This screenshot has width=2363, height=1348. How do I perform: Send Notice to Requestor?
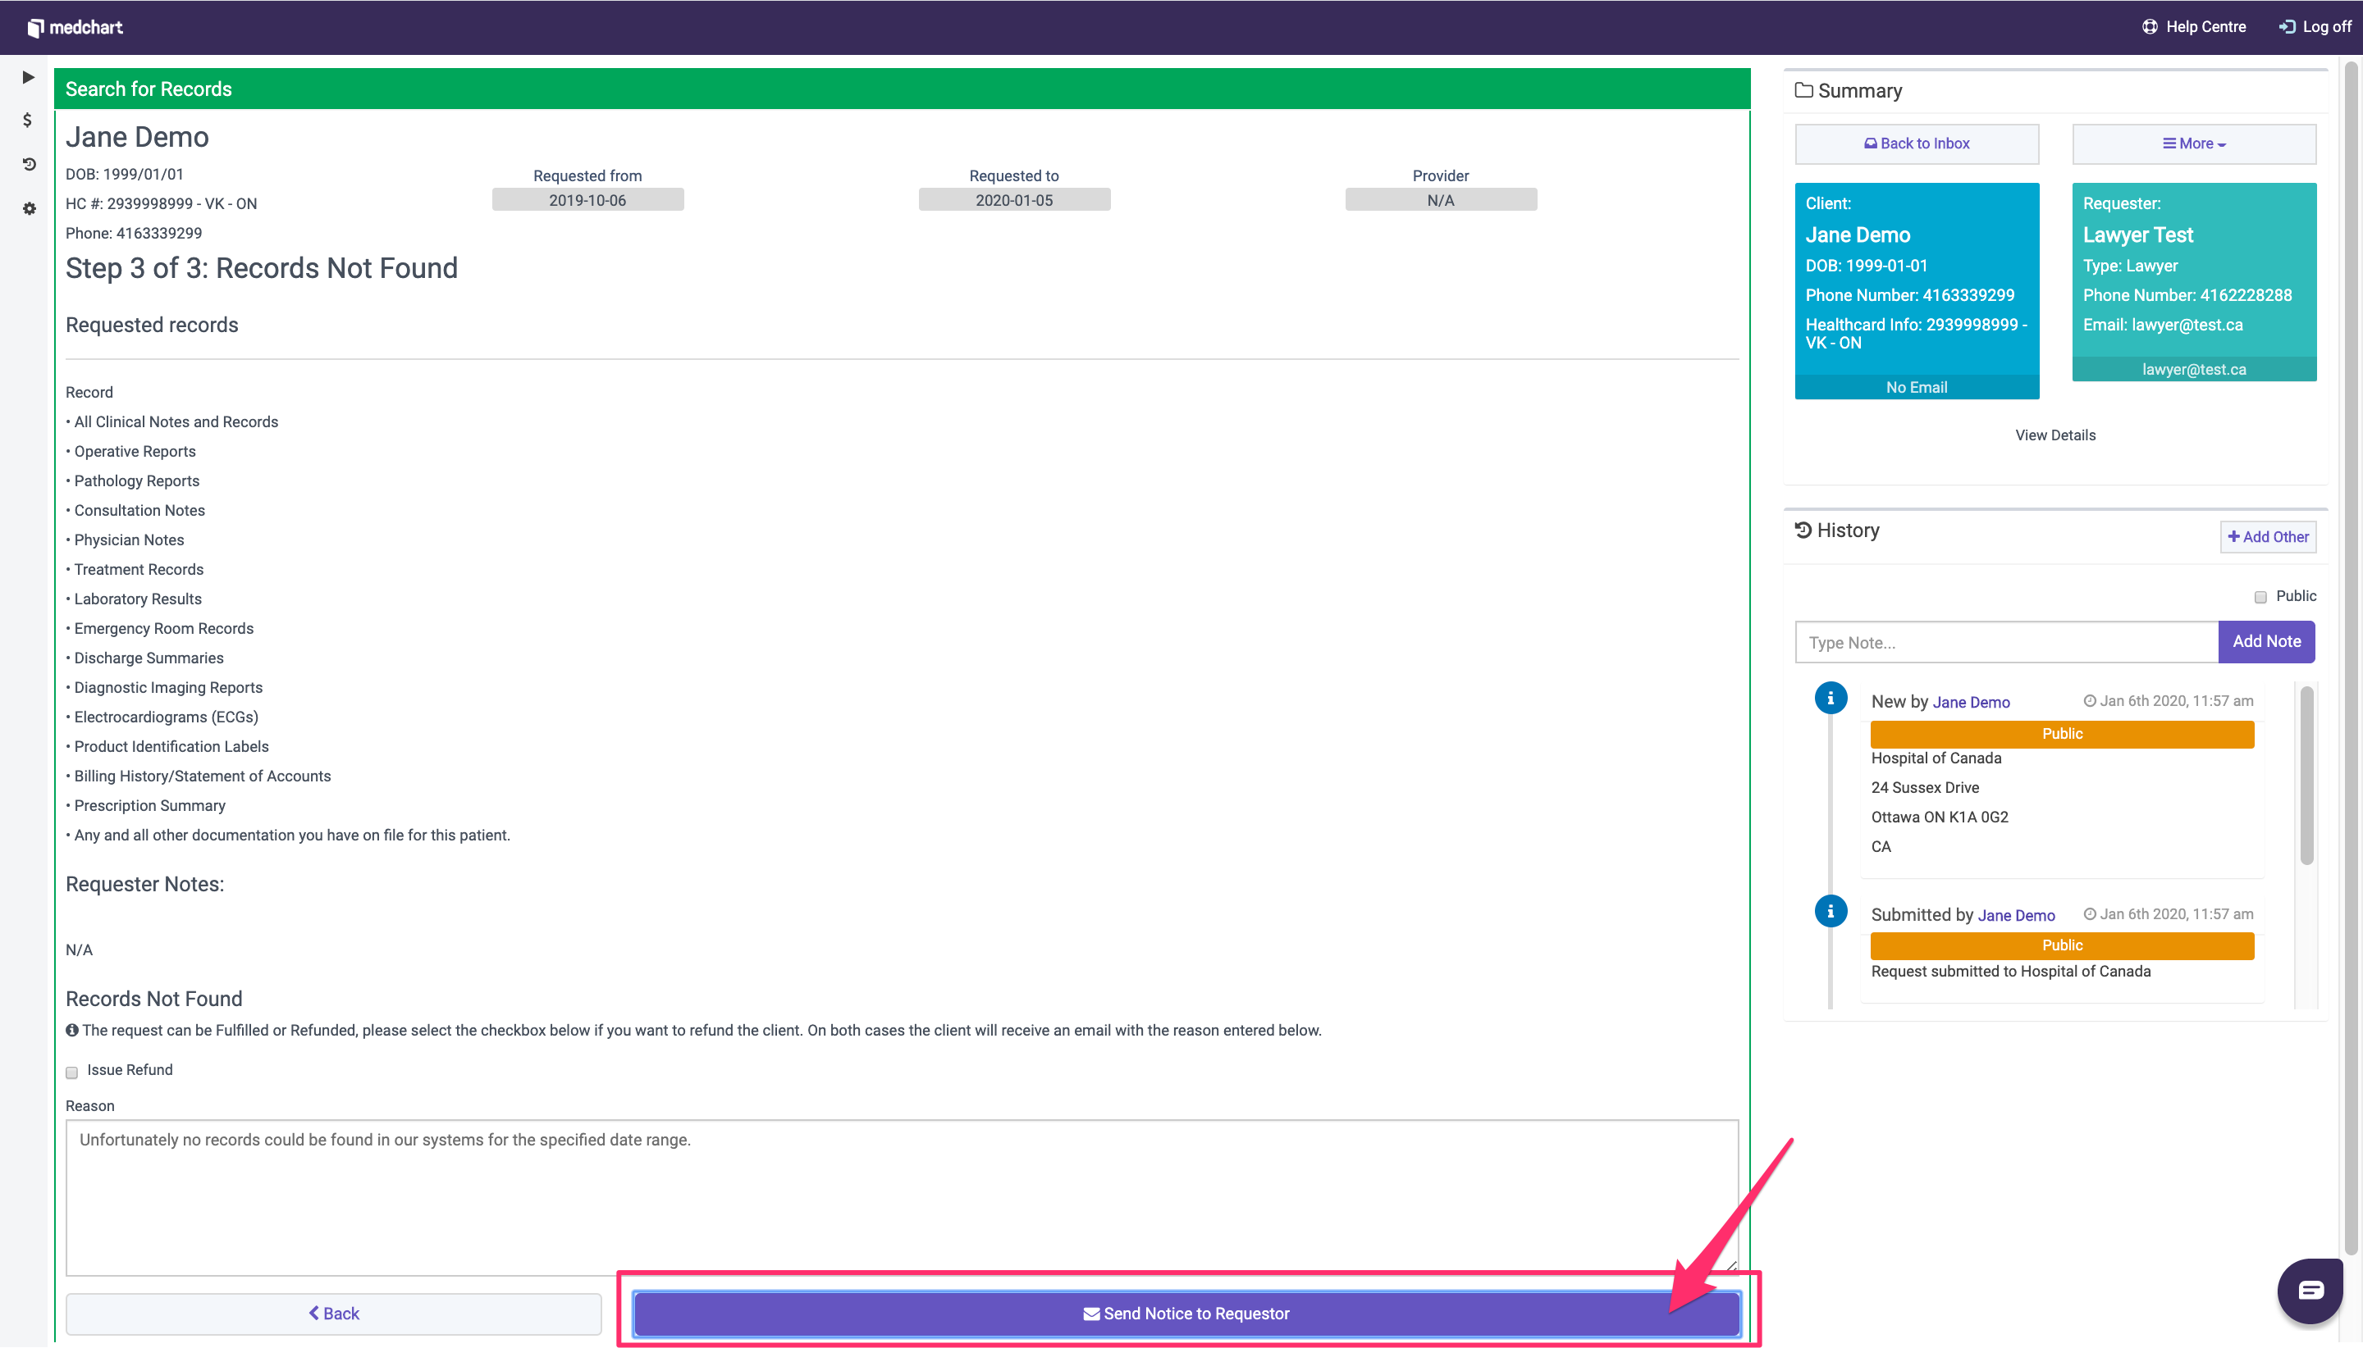pos(1186,1313)
